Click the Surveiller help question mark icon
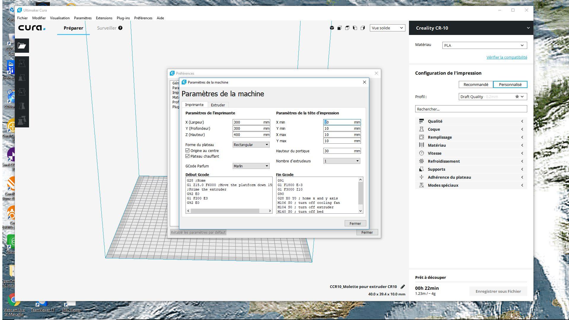The width and height of the screenshot is (569, 320). 120,28
